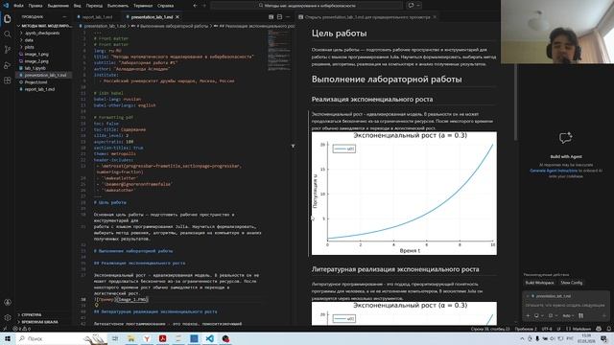
Task: Open preview to the side icon
Action: (271, 17)
